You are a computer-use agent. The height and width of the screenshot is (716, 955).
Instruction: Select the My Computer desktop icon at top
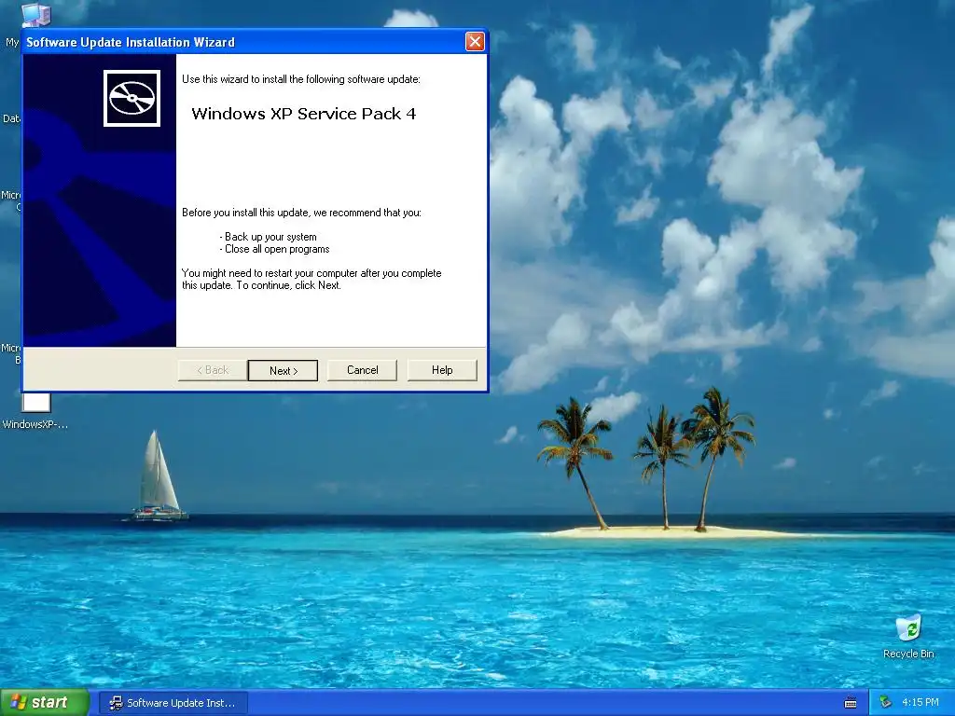coord(35,14)
